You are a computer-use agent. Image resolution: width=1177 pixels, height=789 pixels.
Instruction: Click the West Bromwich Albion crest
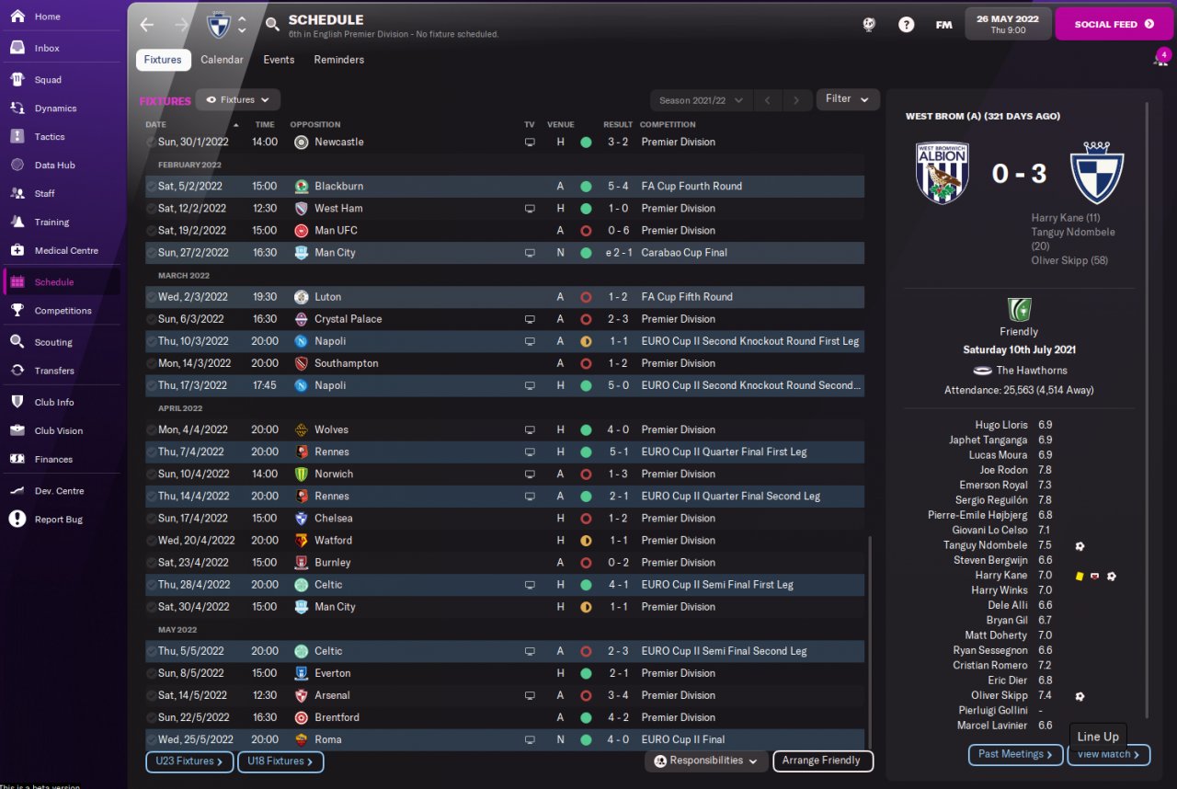coord(943,172)
